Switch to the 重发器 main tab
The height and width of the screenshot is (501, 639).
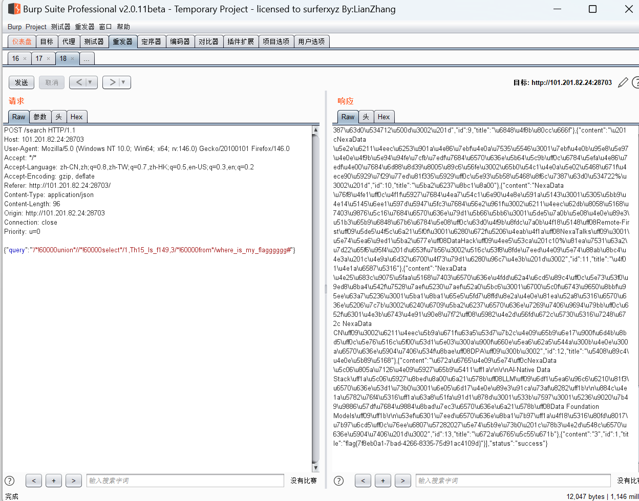click(122, 41)
